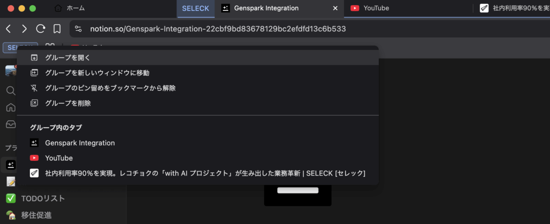Open the search icon in Notion sidebar
Image resolution: width=550 pixels, height=224 pixels.
(11, 91)
